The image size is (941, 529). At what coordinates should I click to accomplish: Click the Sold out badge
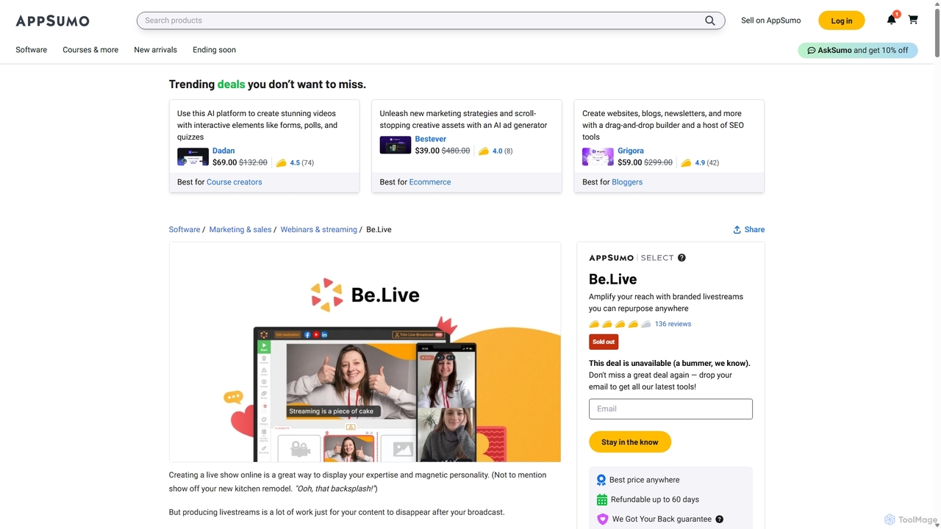[604, 342]
